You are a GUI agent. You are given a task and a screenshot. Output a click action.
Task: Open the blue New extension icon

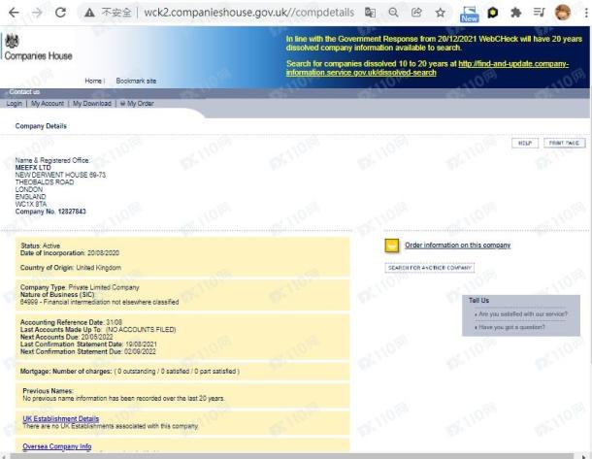470,14
